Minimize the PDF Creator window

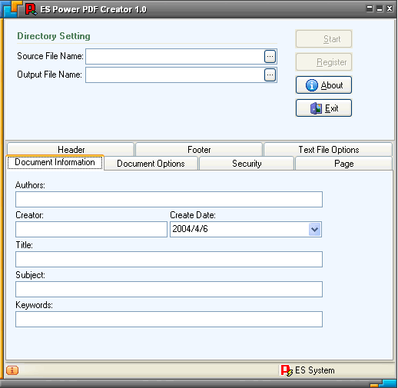pyautogui.click(x=380, y=8)
